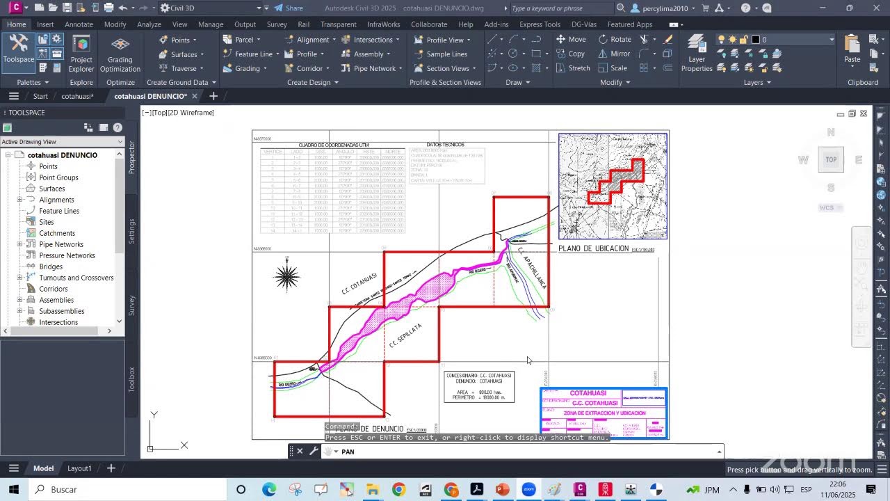Open the Settings tab in Toolspace
This screenshot has height=501, width=890.
click(132, 231)
